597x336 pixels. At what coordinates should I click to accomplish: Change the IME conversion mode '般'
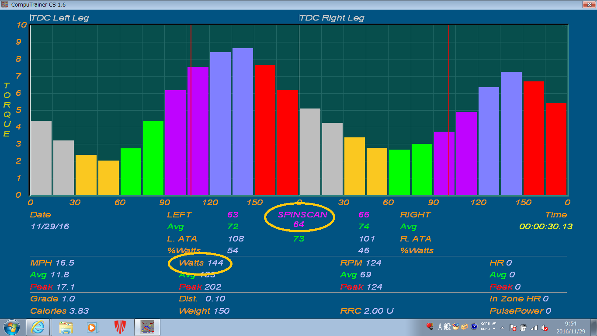[x=447, y=327]
